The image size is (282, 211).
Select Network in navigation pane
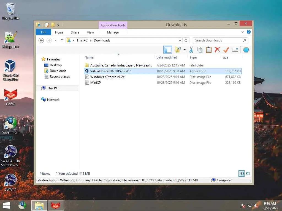pyautogui.click(x=53, y=99)
